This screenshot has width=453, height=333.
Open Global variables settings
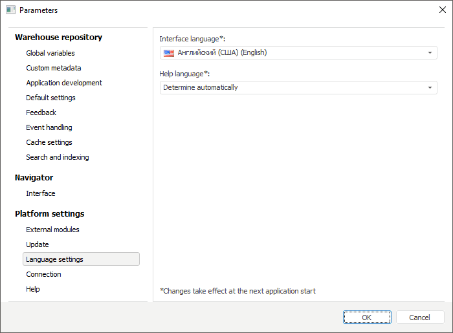click(x=50, y=53)
